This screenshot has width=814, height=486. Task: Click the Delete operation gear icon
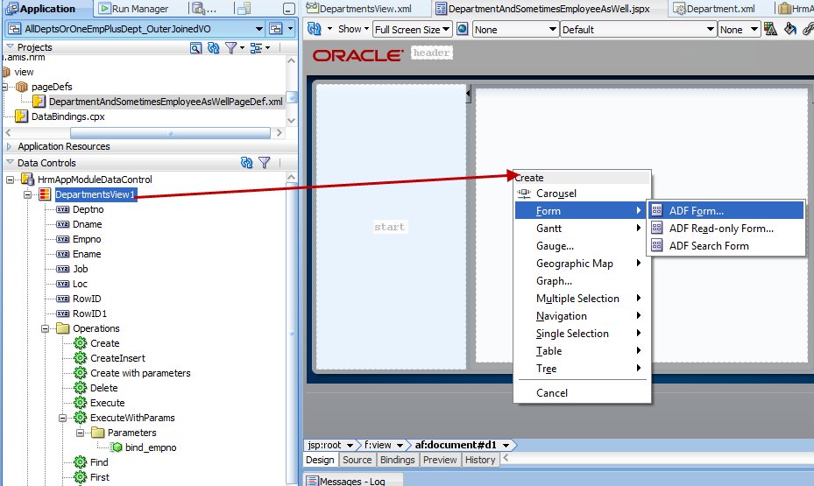click(80, 388)
